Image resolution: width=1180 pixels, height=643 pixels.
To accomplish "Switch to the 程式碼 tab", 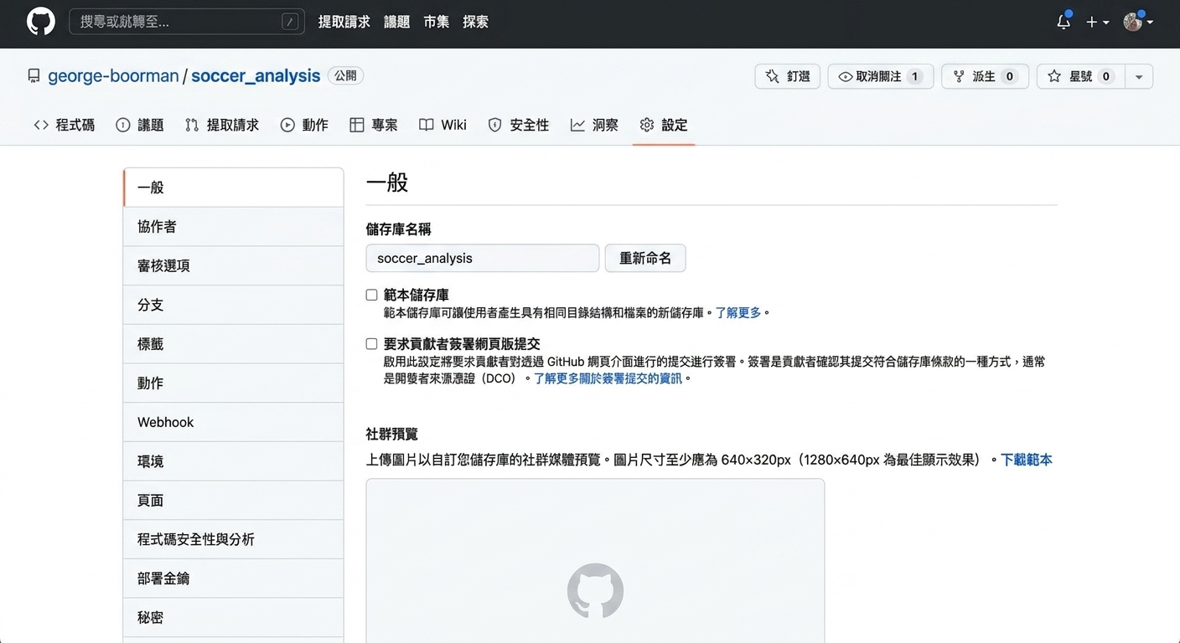I will coord(65,125).
